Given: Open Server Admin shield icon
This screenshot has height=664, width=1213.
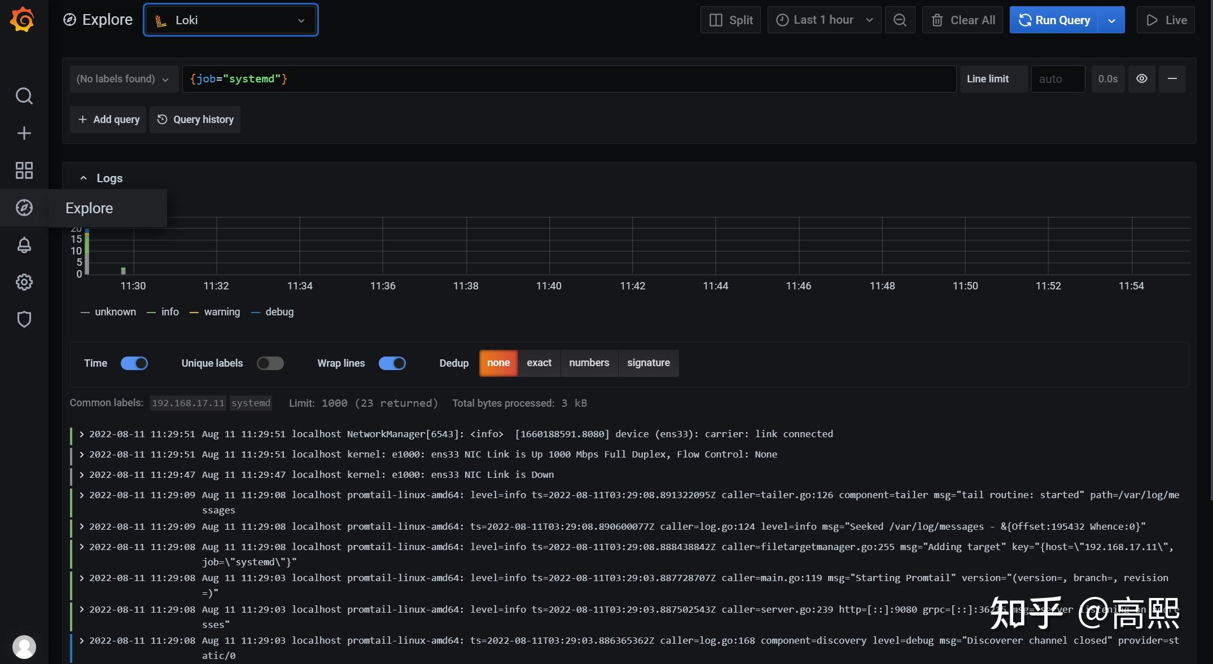Looking at the screenshot, I should 24,319.
